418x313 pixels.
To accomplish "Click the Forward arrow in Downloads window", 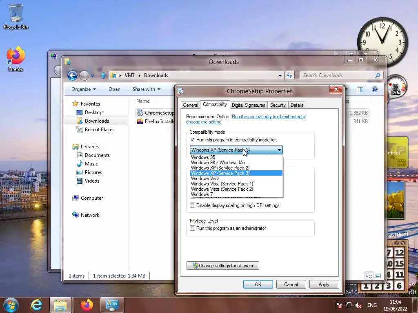I will [84, 75].
